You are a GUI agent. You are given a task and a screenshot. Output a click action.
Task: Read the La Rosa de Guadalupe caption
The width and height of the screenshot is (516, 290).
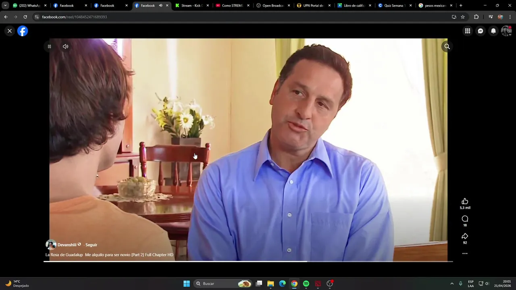(109, 255)
